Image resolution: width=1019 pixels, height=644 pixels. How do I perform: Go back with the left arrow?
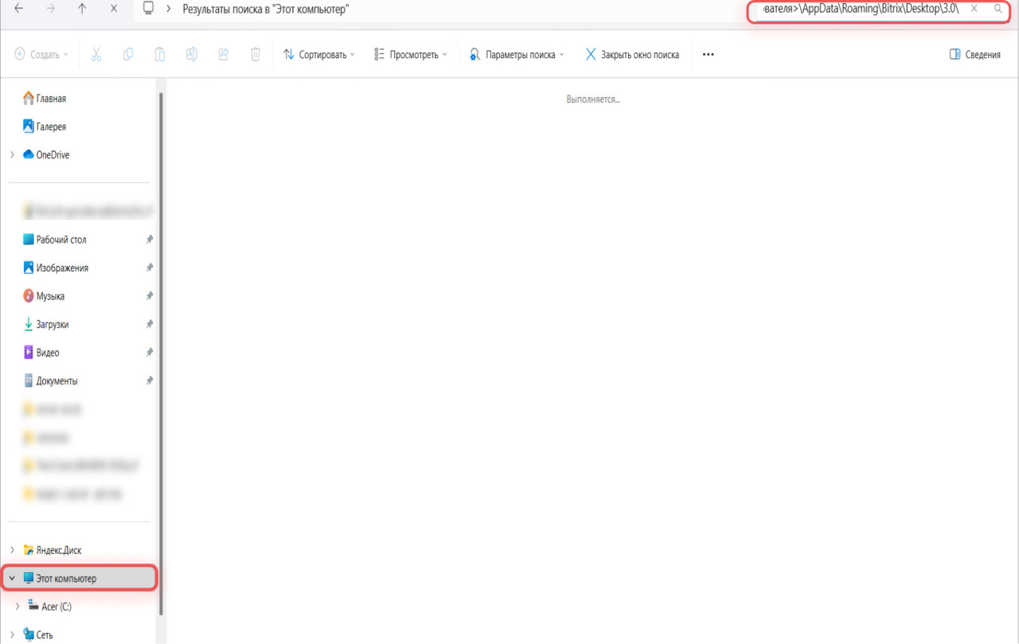(x=18, y=9)
